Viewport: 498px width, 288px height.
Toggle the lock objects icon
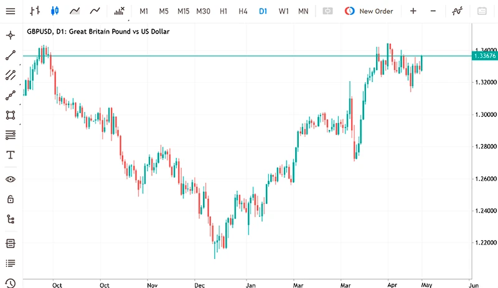click(x=11, y=199)
